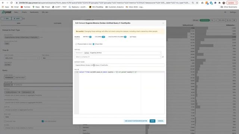Screen dimensions: 239x134
Task: Select Aggregate query mode
Action: pos(9,78)
